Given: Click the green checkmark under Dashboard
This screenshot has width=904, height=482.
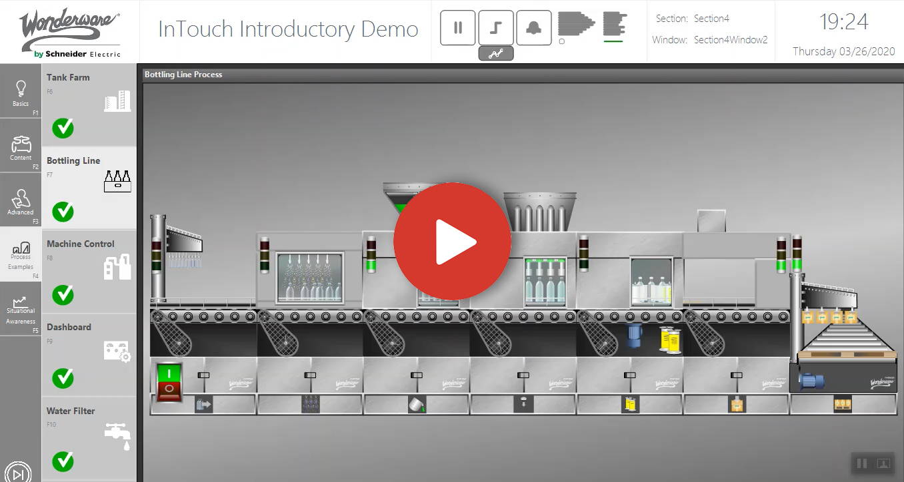Looking at the screenshot, I should (63, 378).
